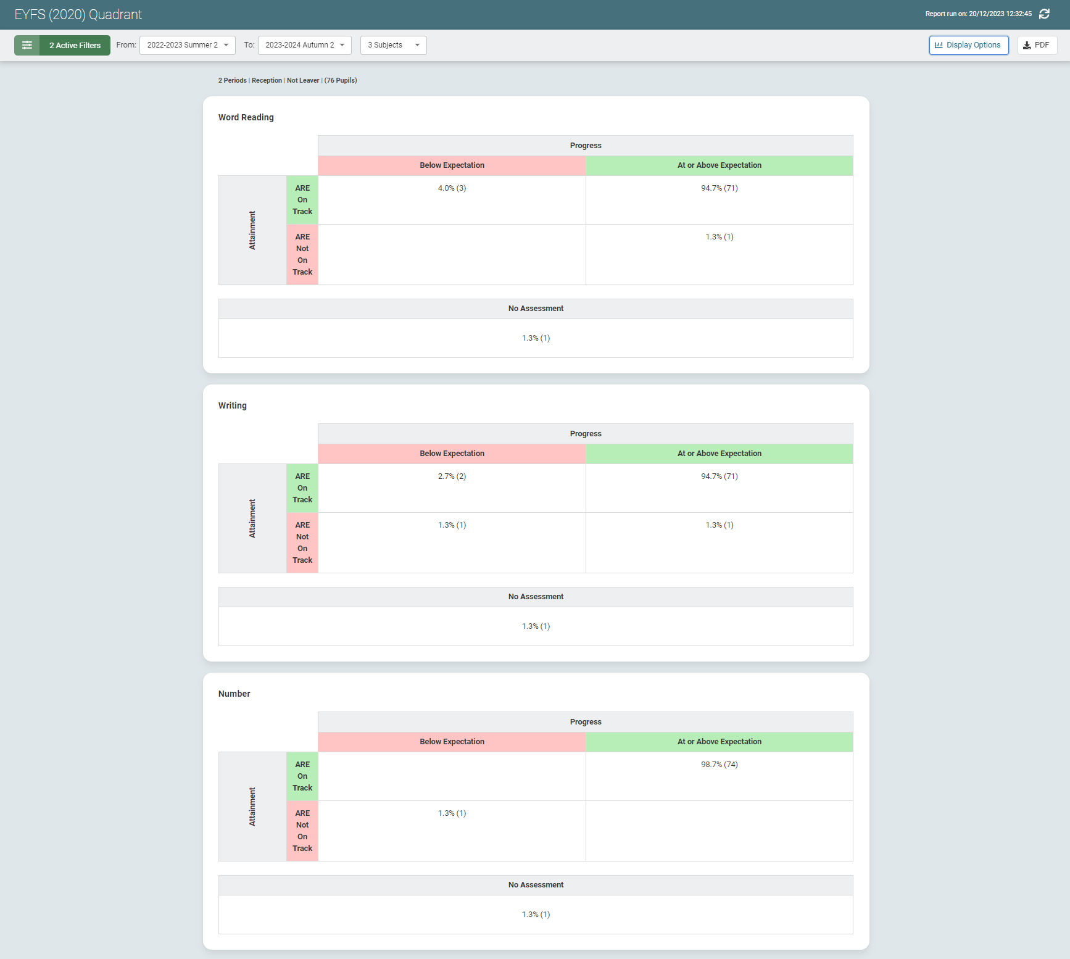Click the filter sliders icon
Image resolution: width=1070 pixels, height=959 pixels.
click(27, 45)
